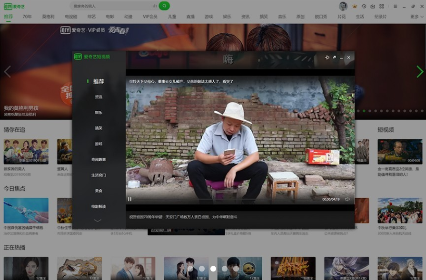Screen dimensions: 426x280
Task: Select 搞笑 in the short video sidebar
Action: pos(99,128)
